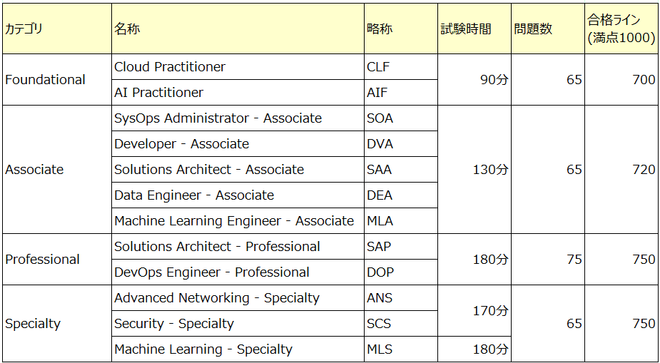Click the AI Practitioner row name
The height and width of the screenshot is (363, 660).
click(238, 93)
